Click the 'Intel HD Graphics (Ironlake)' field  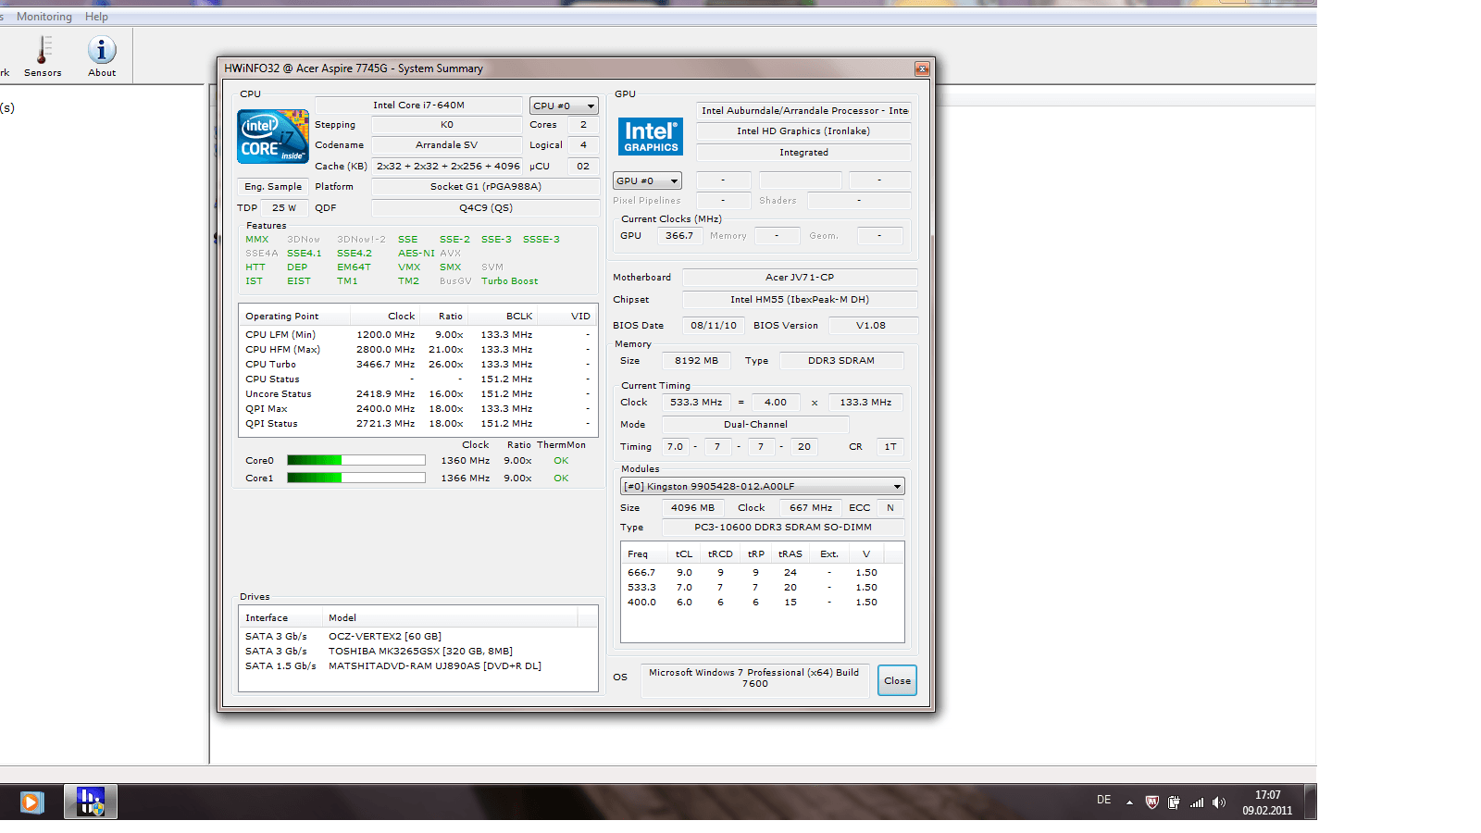(803, 131)
